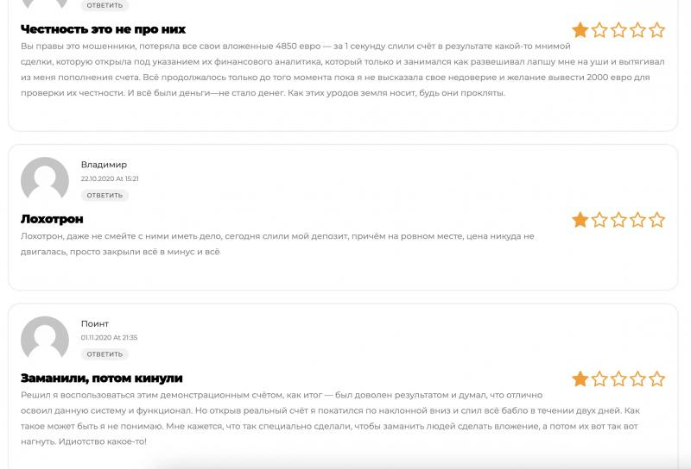Screen dimensions: 691x469
Task: Click the ОТВЕТИТЬ button at the top
Action: [x=105, y=5]
